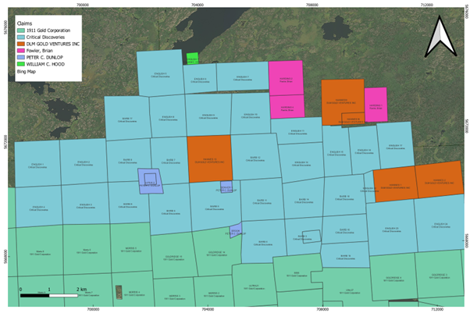This screenshot has width=470, height=313.
Task: Click the WILLIAM C. HOOD legend swatch
Action: tap(21, 63)
